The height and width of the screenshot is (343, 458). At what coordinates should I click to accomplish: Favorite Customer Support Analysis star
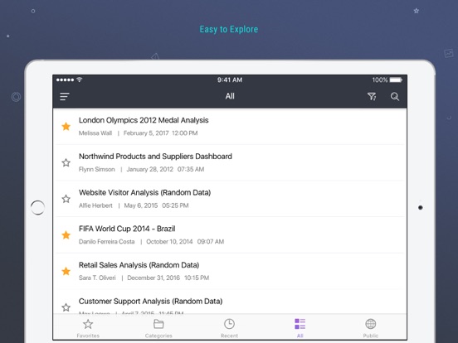(66, 307)
